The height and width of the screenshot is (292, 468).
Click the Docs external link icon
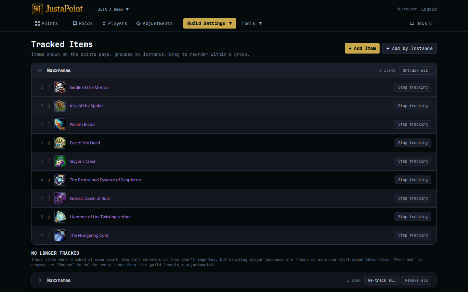[x=431, y=23]
